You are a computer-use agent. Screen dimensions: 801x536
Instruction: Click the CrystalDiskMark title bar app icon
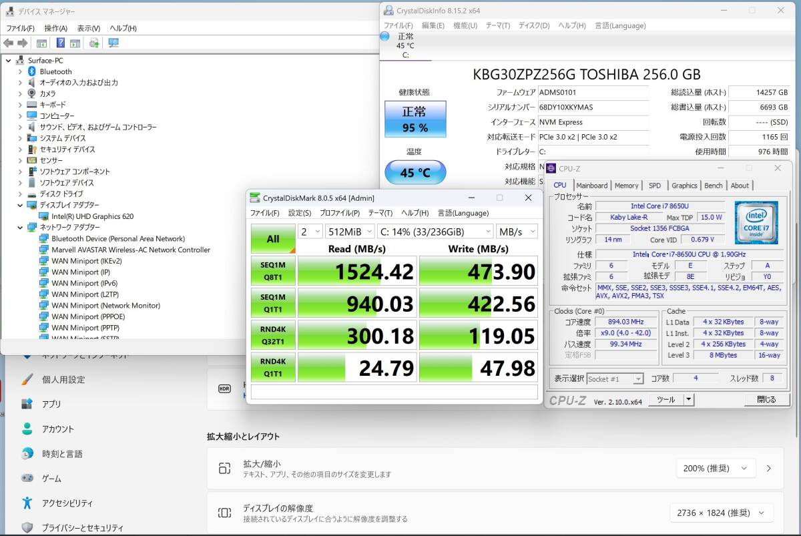pyautogui.click(x=255, y=198)
